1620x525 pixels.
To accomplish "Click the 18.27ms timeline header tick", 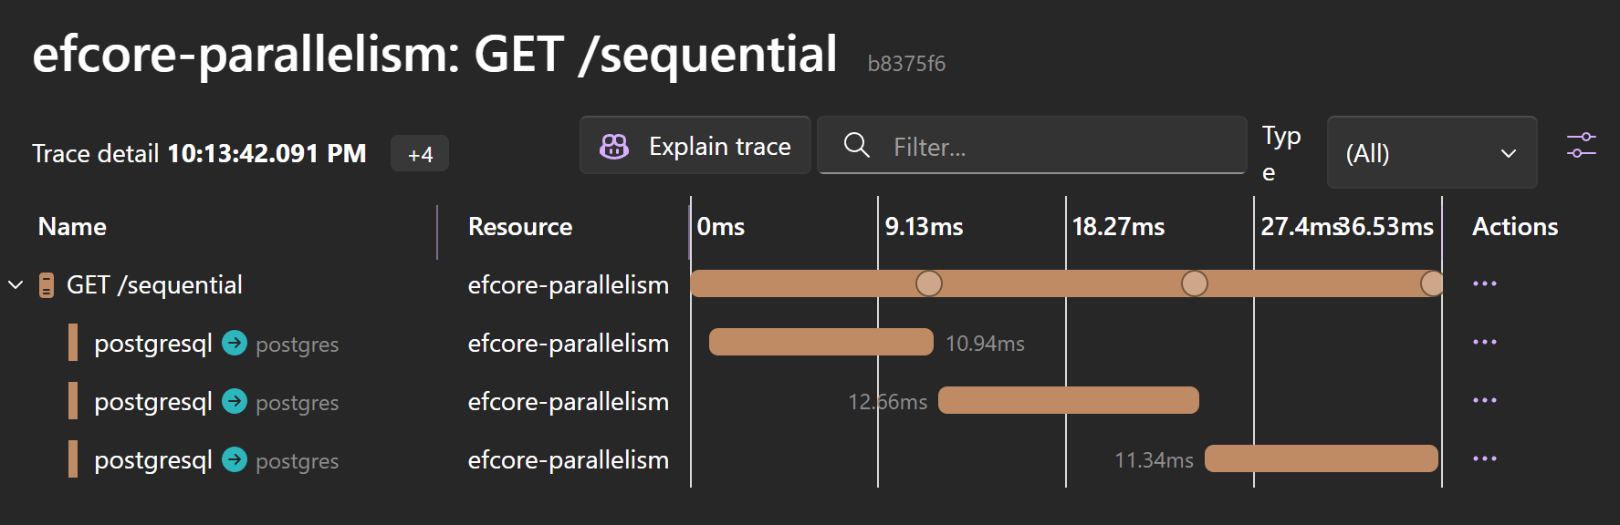I will [1118, 226].
